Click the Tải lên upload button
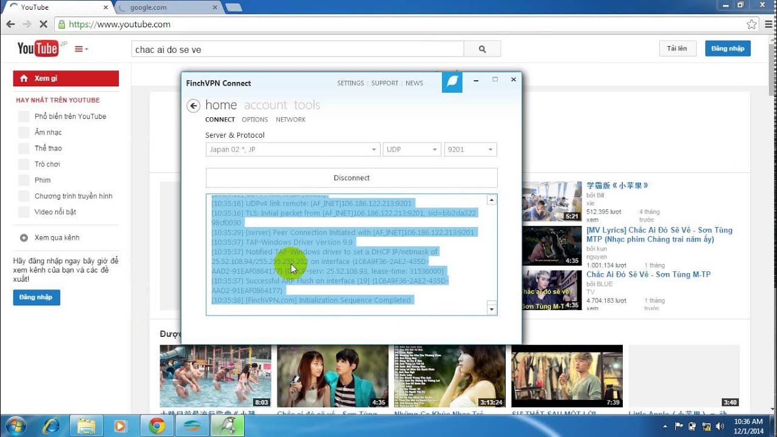The width and height of the screenshot is (777, 437). [677, 49]
